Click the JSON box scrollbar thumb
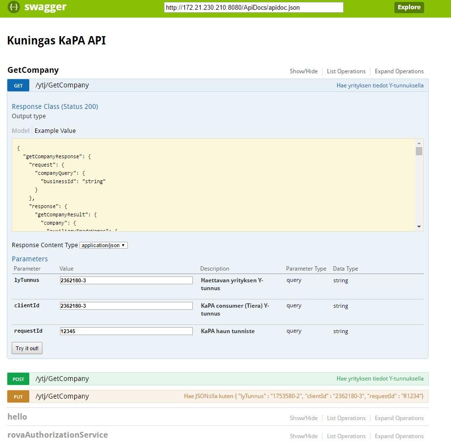 coord(419,151)
